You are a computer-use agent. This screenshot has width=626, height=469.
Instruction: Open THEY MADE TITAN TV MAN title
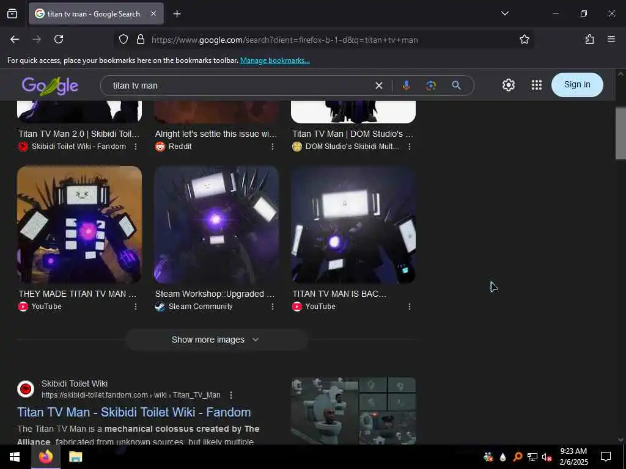(x=78, y=294)
